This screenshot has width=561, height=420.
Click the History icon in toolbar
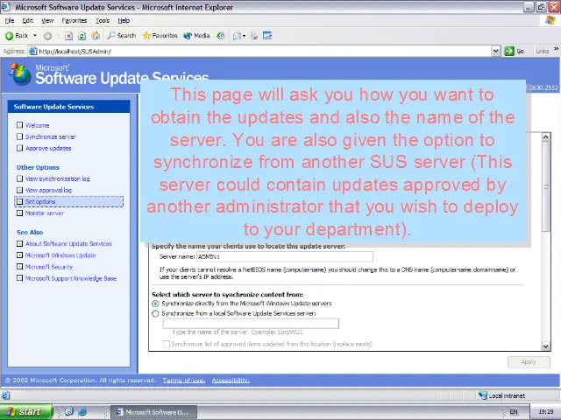point(221,36)
